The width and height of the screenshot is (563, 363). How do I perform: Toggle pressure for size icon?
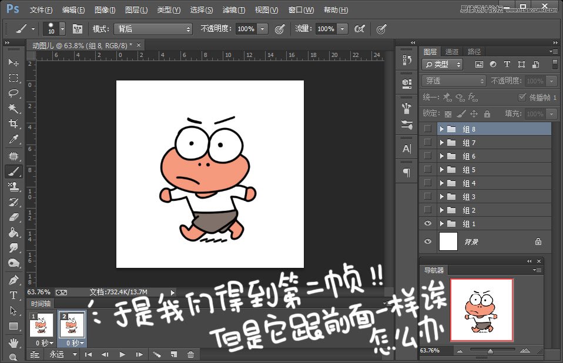pyautogui.click(x=381, y=29)
